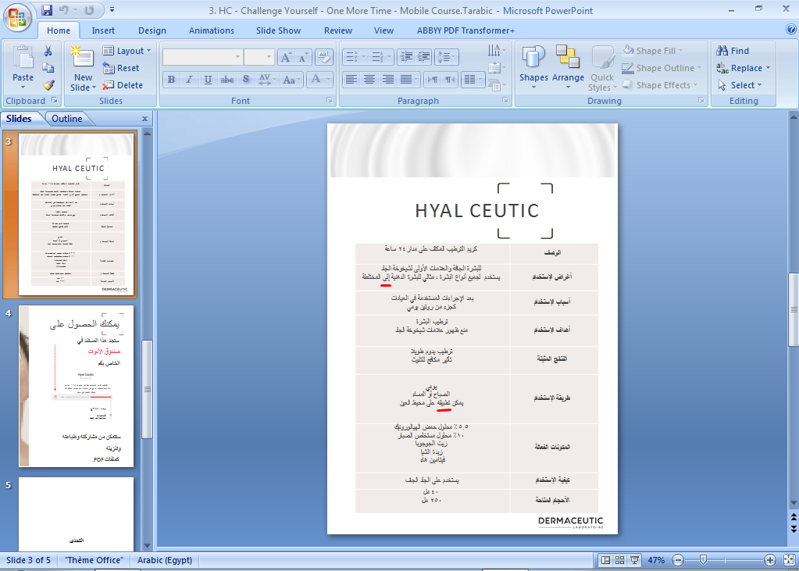Toggle Underline formatting
Image resolution: width=799 pixels, height=571 pixels.
click(x=208, y=79)
